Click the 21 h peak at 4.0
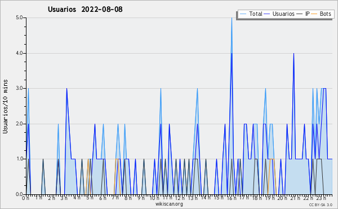 point(293,54)
